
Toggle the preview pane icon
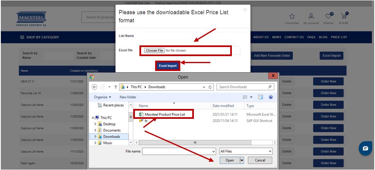pyautogui.click(x=261, y=97)
